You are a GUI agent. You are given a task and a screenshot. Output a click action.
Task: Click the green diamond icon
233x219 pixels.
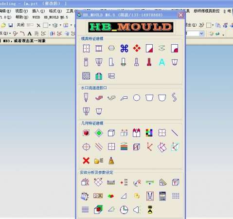pyautogui.click(x=99, y=133)
